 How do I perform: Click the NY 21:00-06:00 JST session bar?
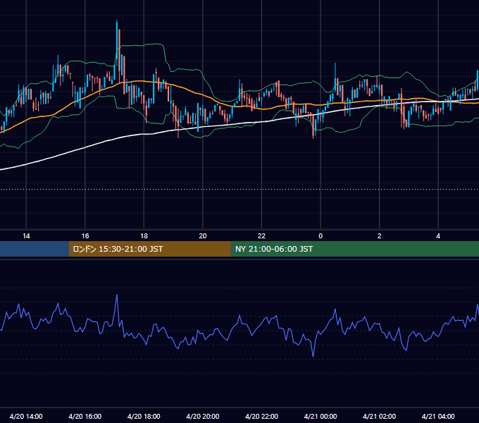354,249
